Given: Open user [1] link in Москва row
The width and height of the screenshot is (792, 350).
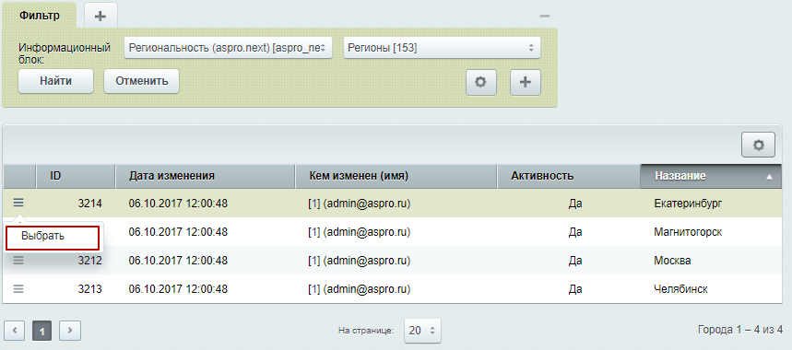Looking at the screenshot, I should [x=314, y=262].
